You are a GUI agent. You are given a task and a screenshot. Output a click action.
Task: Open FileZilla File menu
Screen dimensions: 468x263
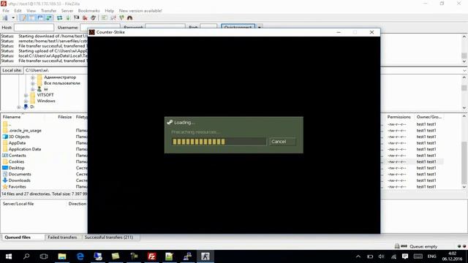coord(6,10)
